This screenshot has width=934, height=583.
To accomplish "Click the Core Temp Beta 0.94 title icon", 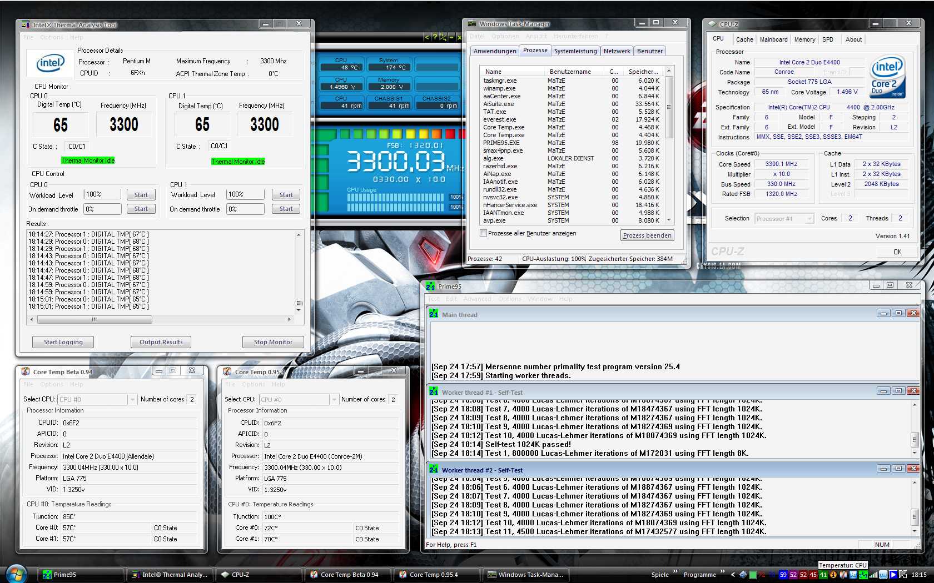I will point(26,371).
